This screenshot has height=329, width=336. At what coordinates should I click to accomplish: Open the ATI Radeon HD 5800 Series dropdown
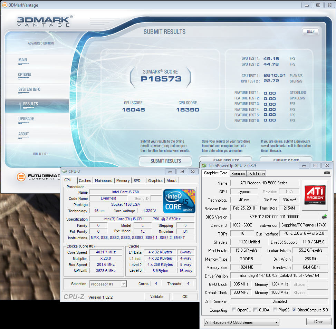241,322
